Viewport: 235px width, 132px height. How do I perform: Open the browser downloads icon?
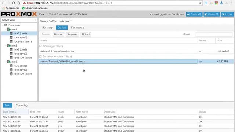pyautogui.click(x=206, y=3)
